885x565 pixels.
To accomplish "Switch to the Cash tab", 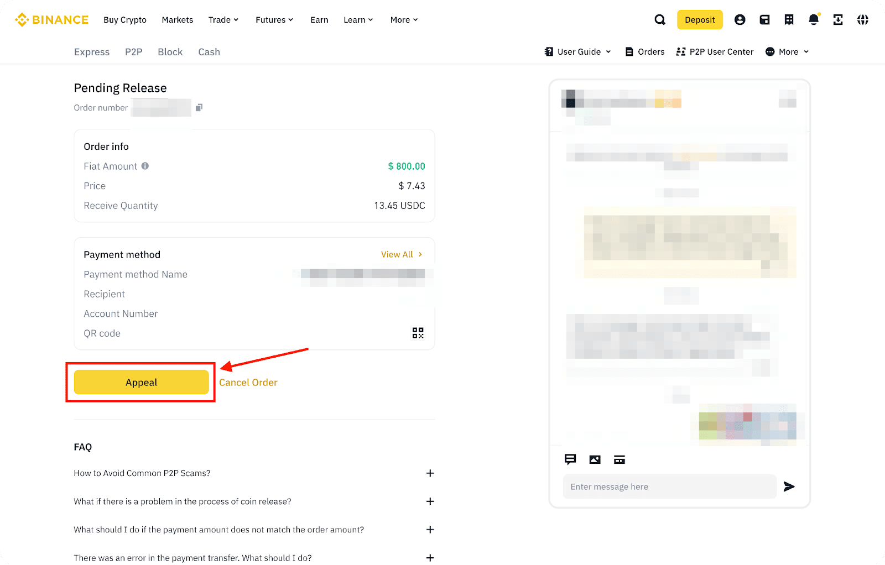I will tap(209, 52).
